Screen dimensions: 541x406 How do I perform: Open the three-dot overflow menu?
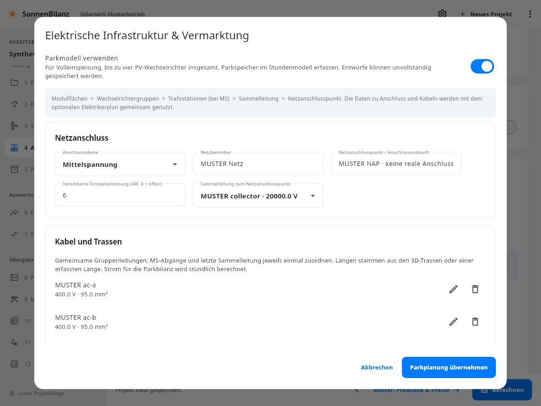tap(530, 14)
